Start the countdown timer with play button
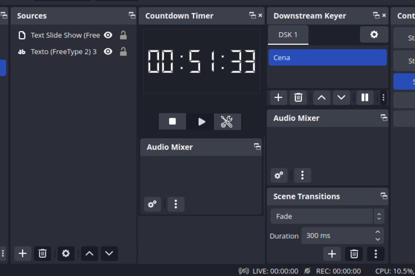415x276 pixels. point(201,121)
